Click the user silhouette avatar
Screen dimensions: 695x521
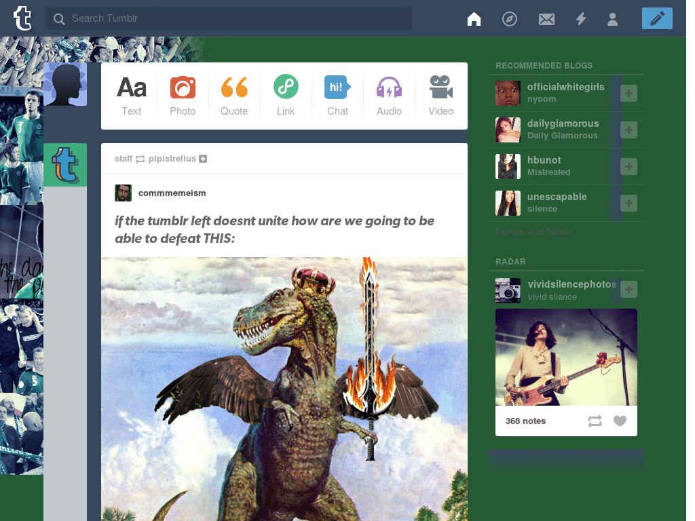coord(65,83)
